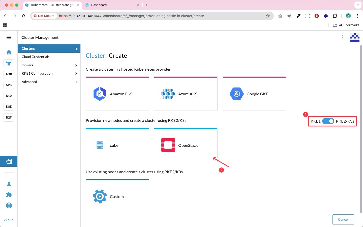Open the Drivers menu item
This screenshot has width=363, height=227.
(49, 65)
